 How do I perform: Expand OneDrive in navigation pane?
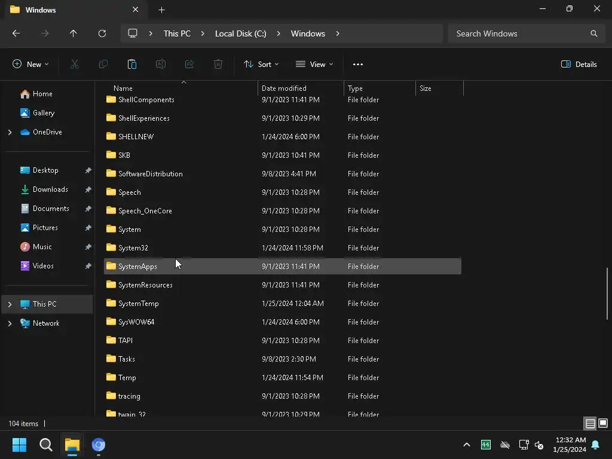coord(10,132)
